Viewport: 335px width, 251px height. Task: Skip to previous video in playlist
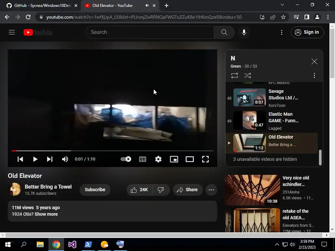pos(20,159)
